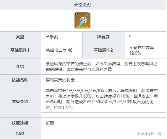Select the TAG label cell
The width and height of the screenshot is (167, 139).
(20, 134)
